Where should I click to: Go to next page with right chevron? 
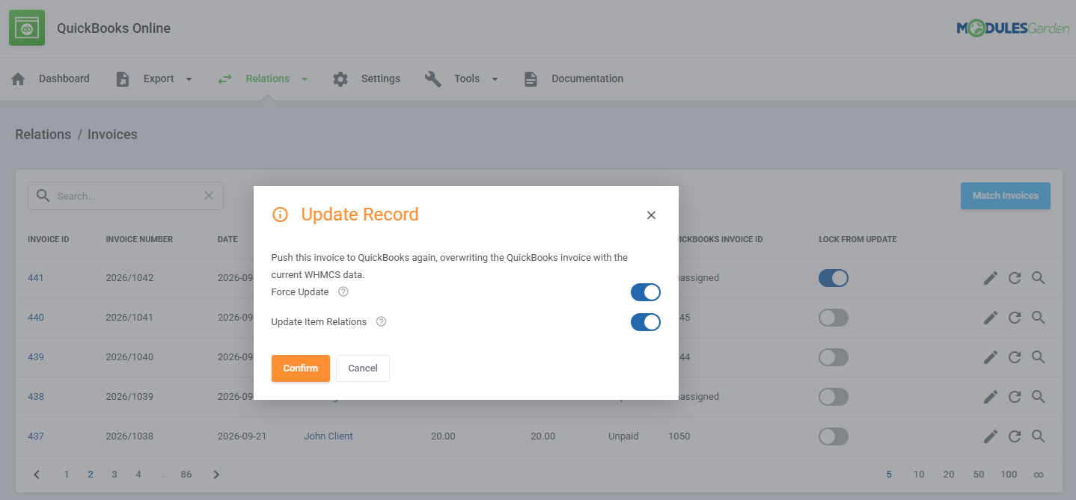(x=216, y=475)
